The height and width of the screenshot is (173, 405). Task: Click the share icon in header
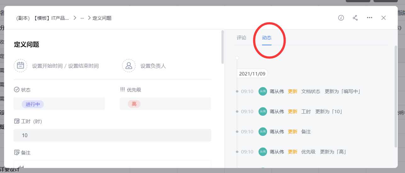355,18
